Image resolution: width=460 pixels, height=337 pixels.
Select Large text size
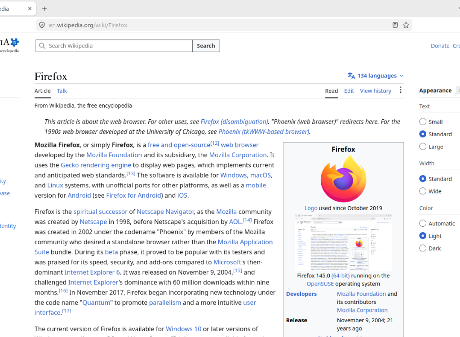[x=422, y=147]
